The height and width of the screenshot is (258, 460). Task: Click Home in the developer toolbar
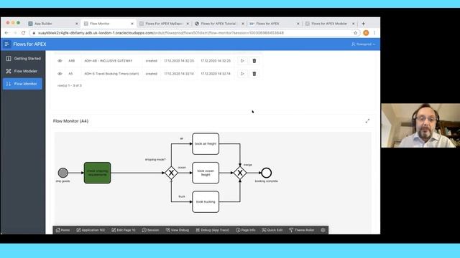(63, 230)
